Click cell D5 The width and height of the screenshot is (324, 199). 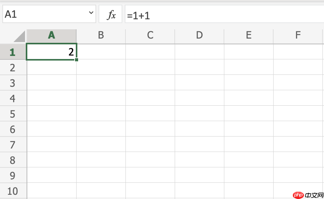pyautogui.click(x=199, y=113)
